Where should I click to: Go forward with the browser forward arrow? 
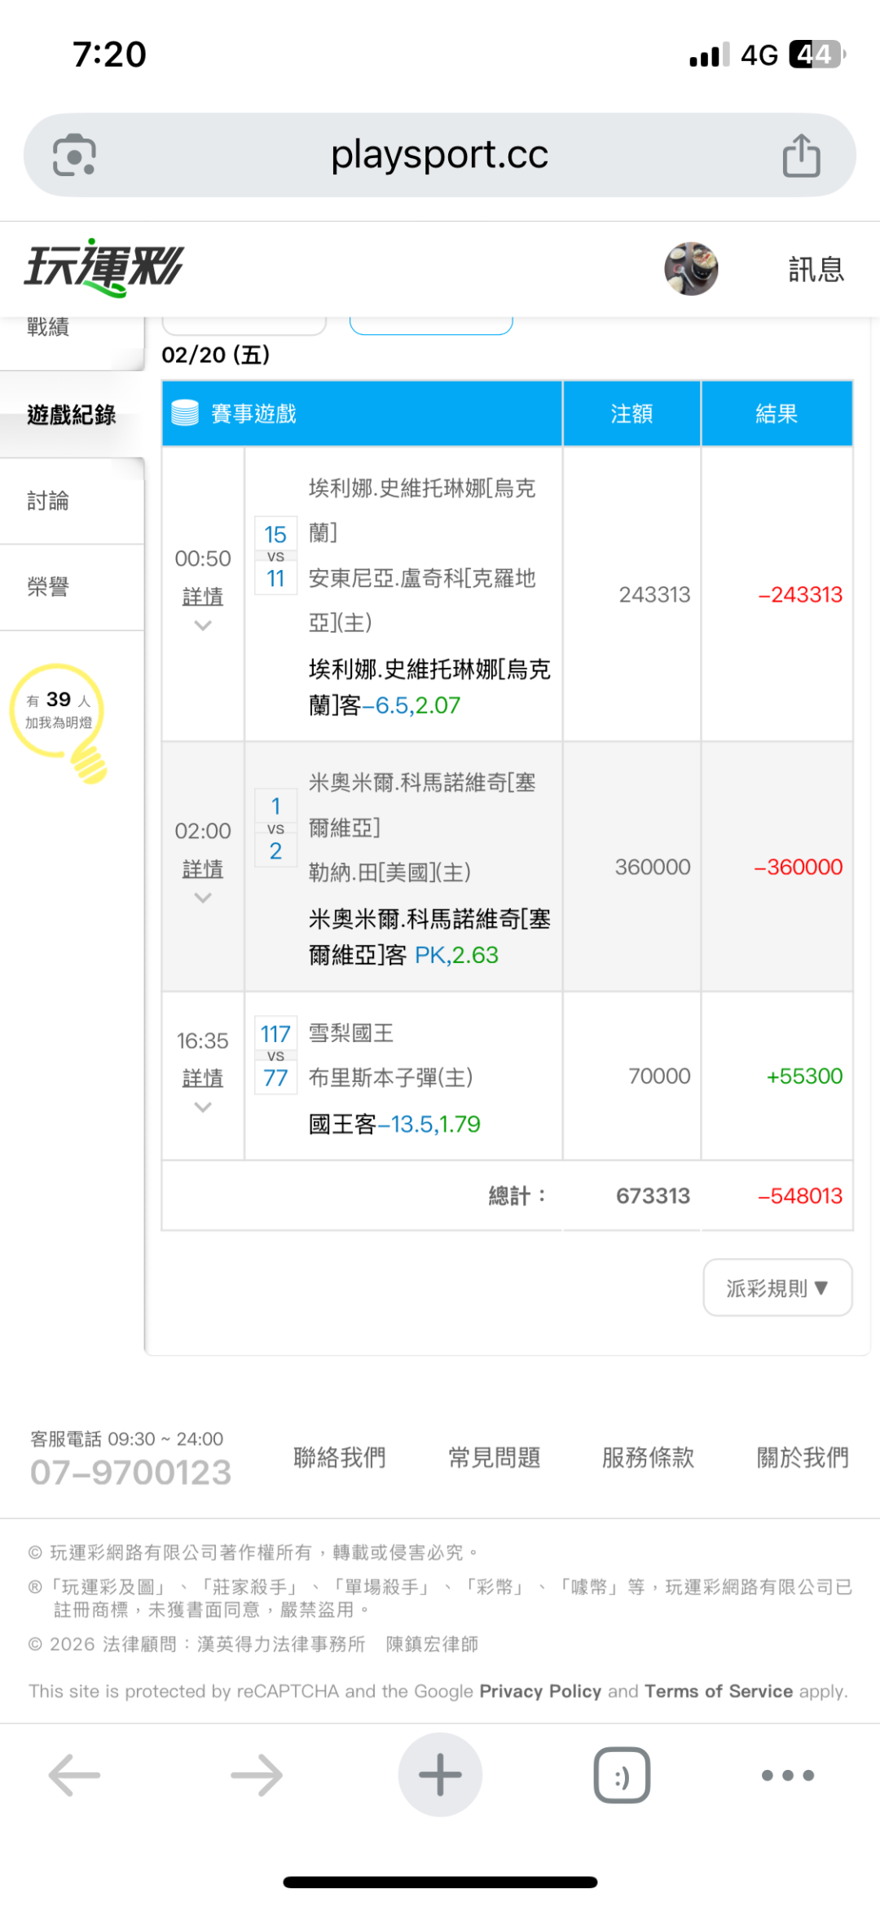click(x=257, y=1775)
